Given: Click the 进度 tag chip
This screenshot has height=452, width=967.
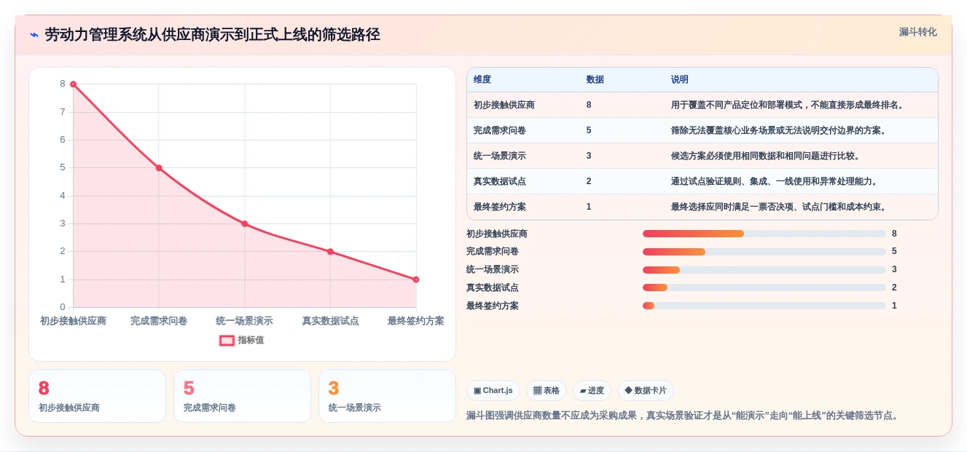Looking at the screenshot, I should [592, 390].
